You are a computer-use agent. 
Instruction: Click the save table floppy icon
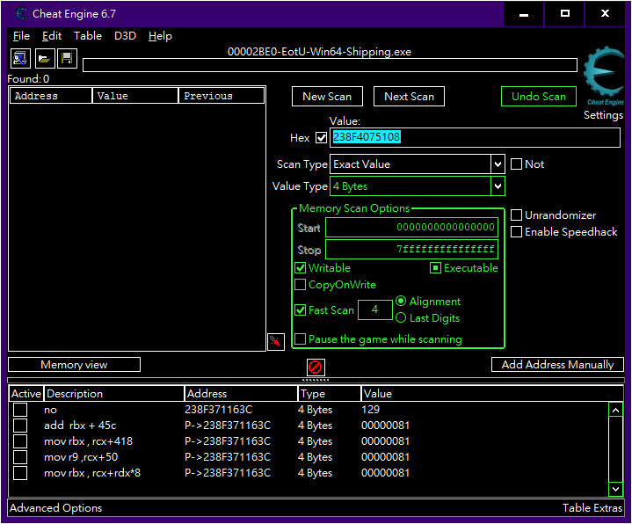[67, 59]
